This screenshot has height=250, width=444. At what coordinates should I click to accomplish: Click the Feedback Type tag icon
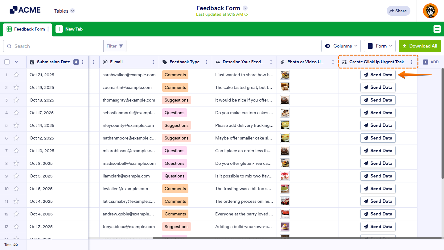tap(164, 62)
